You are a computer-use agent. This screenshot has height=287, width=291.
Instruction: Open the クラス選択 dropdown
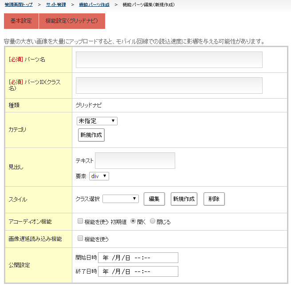(121, 199)
